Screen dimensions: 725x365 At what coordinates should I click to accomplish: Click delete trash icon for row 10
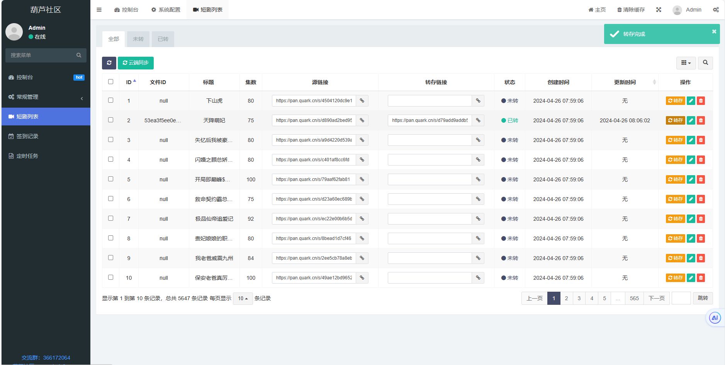pos(701,278)
